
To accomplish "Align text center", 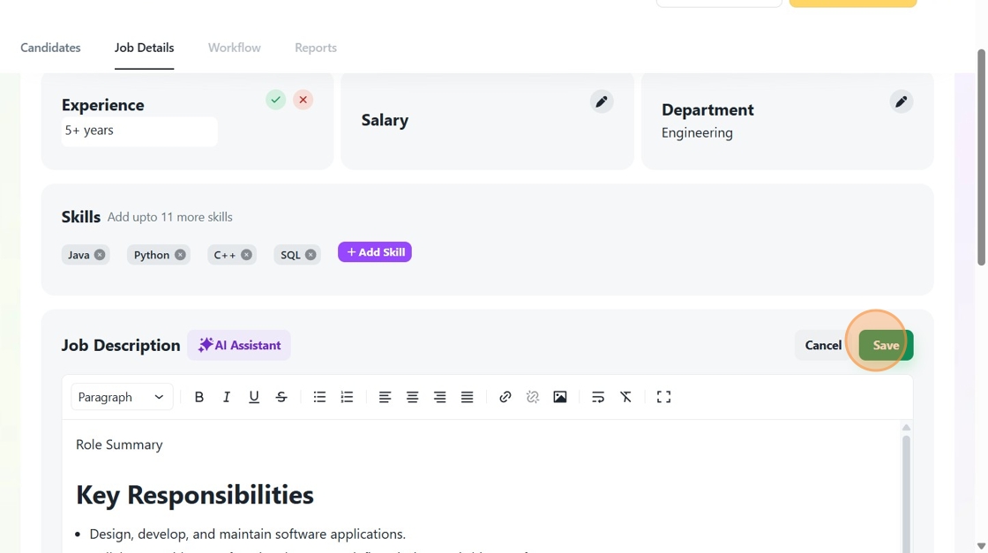I will point(412,397).
